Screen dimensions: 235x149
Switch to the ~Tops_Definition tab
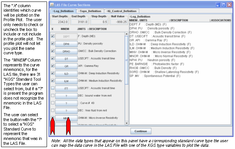click(x=89, y=11)
